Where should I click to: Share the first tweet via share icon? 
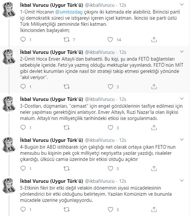point(154,40)
